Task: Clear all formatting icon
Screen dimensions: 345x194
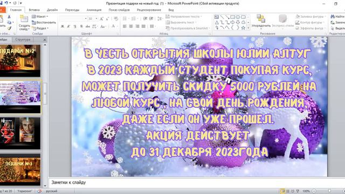Action: tap(116, 19)
